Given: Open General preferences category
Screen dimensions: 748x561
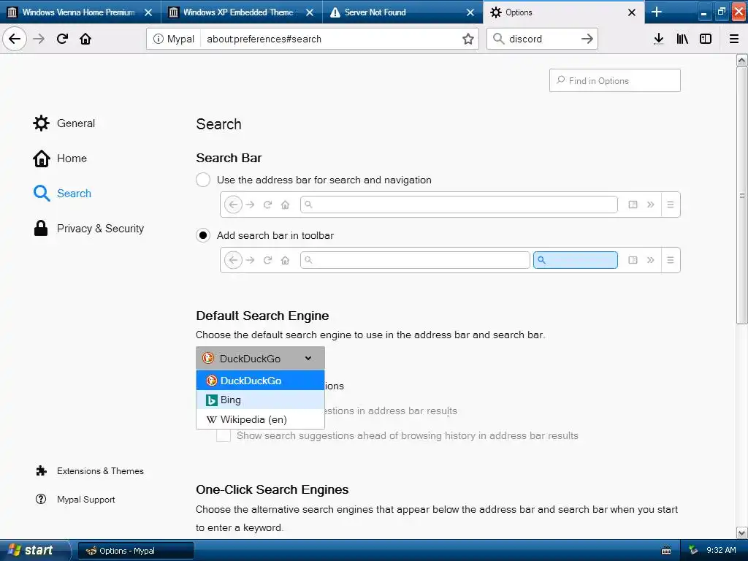Looking at the screenshot, I should pyautogui.click(x=64, y=123).
